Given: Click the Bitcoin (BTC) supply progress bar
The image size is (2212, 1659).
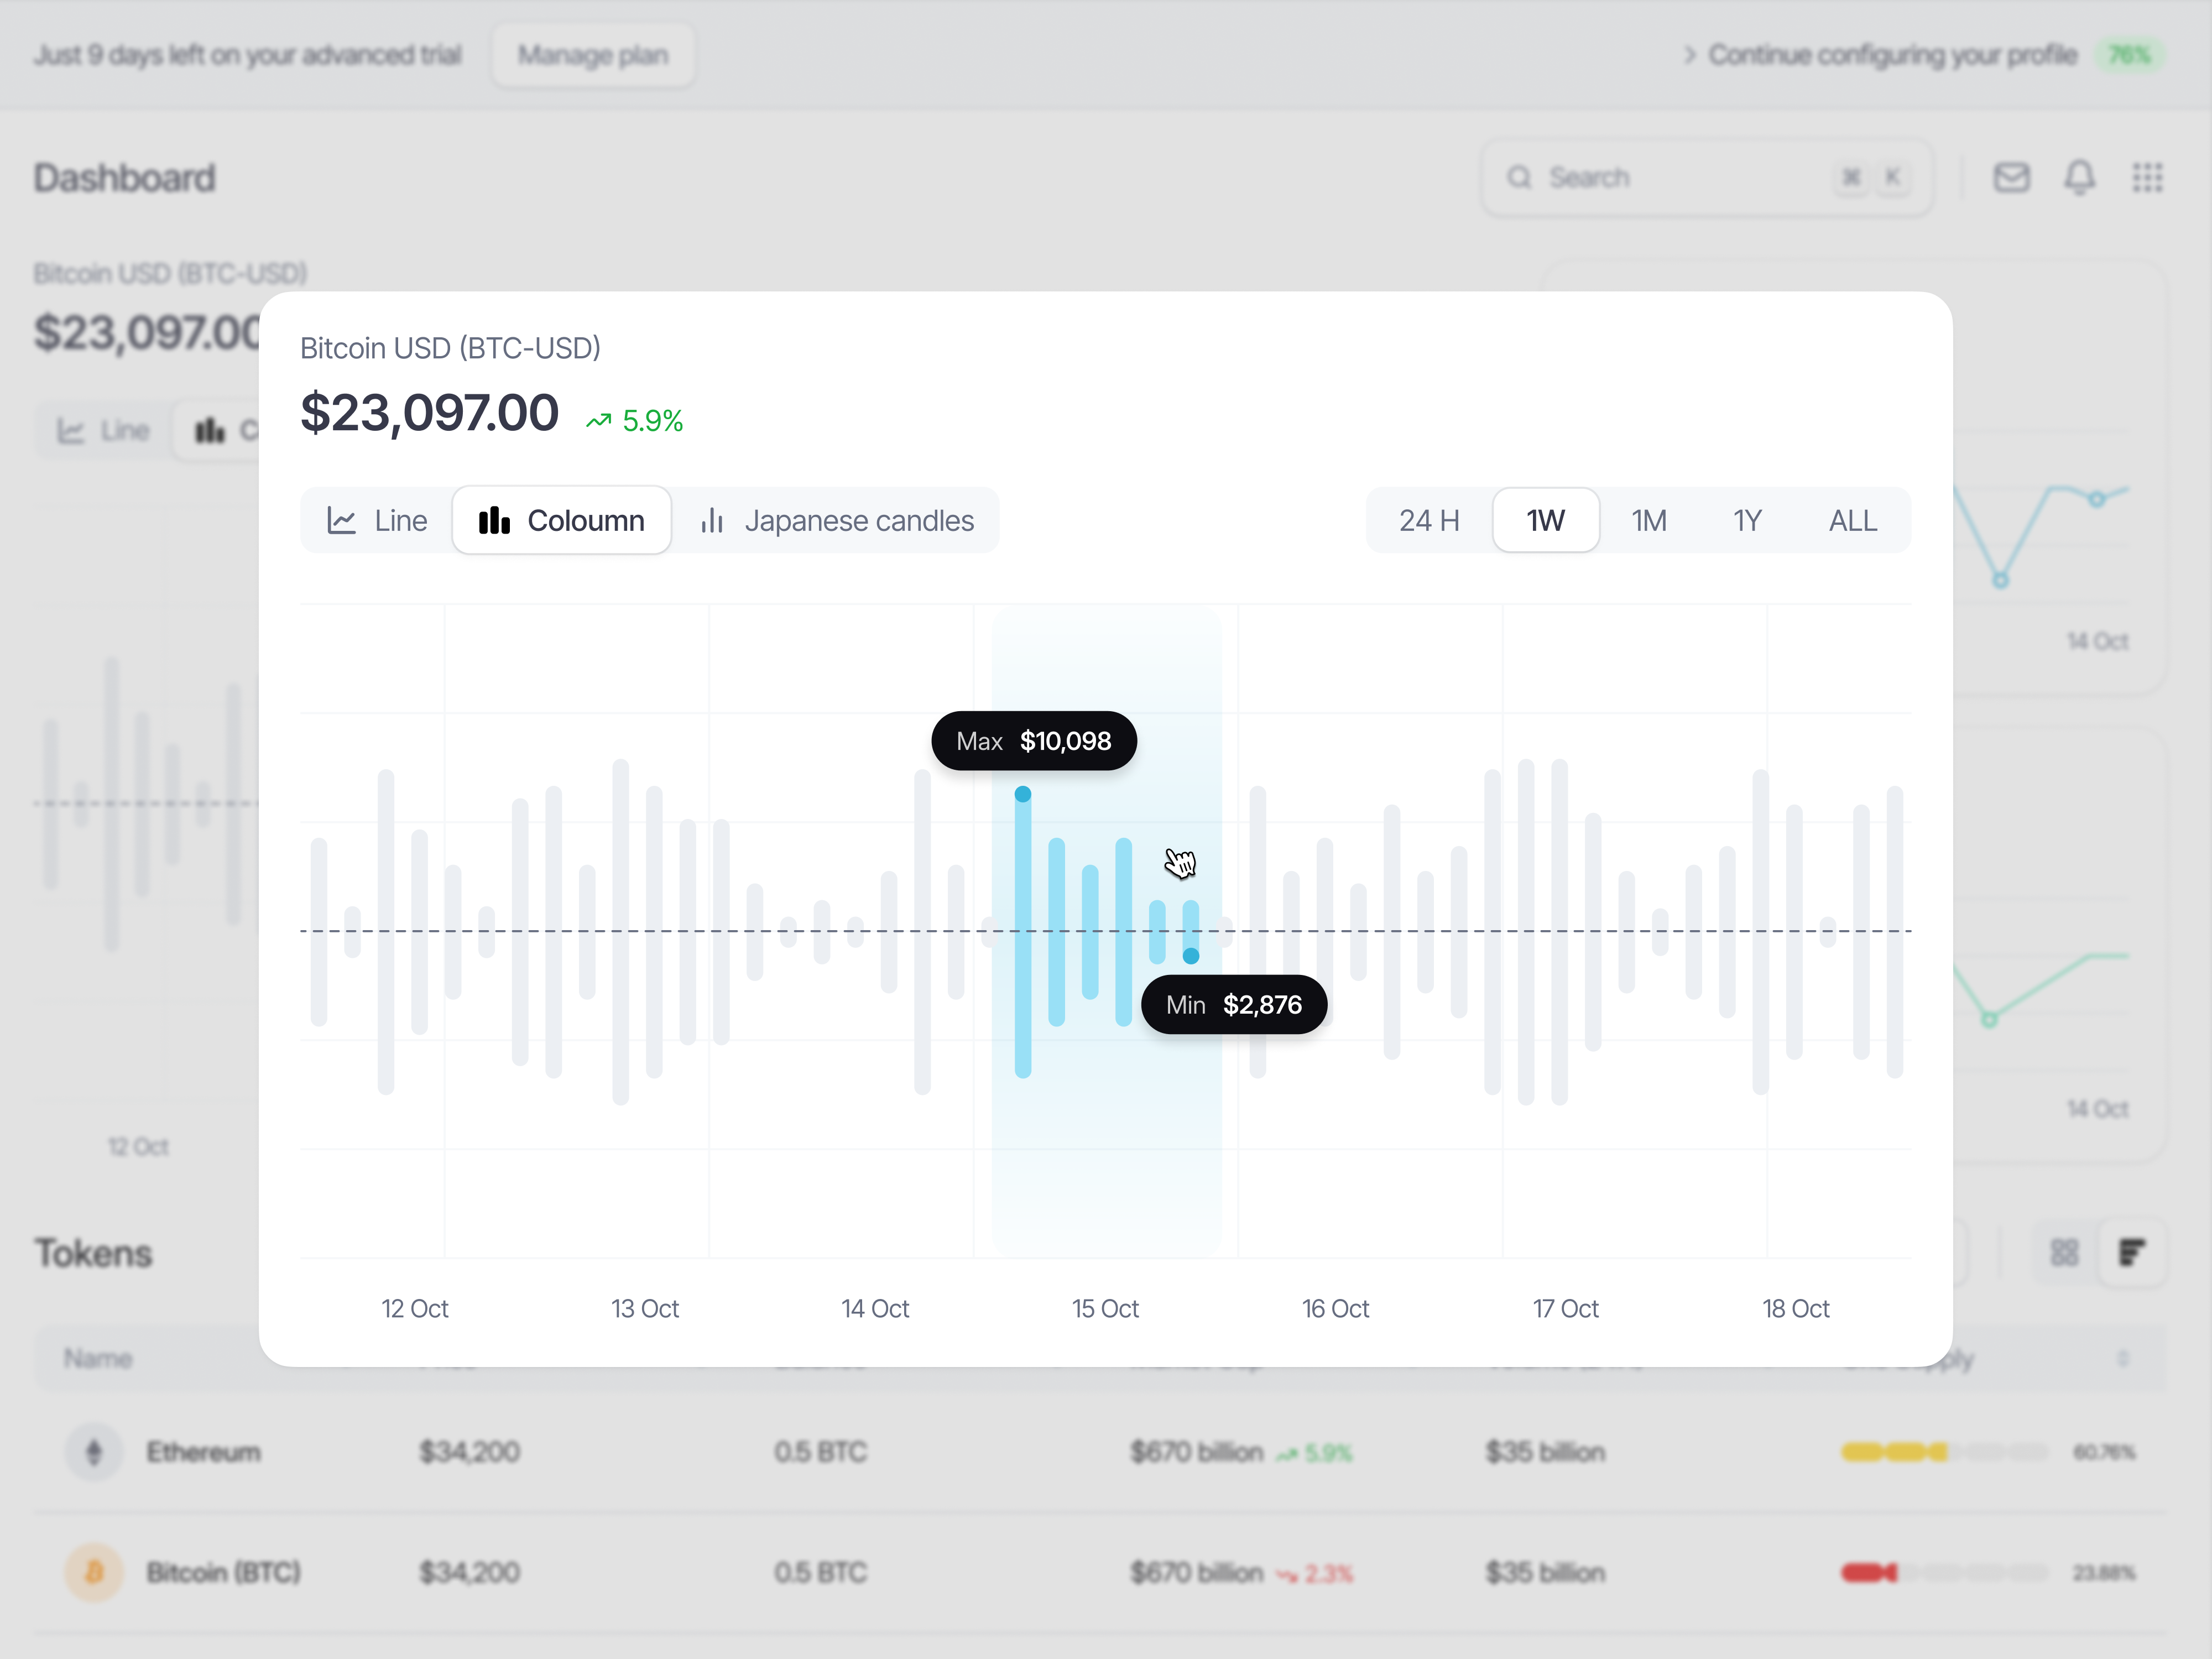Looking at the screenshot, I should point(1945,1572).
